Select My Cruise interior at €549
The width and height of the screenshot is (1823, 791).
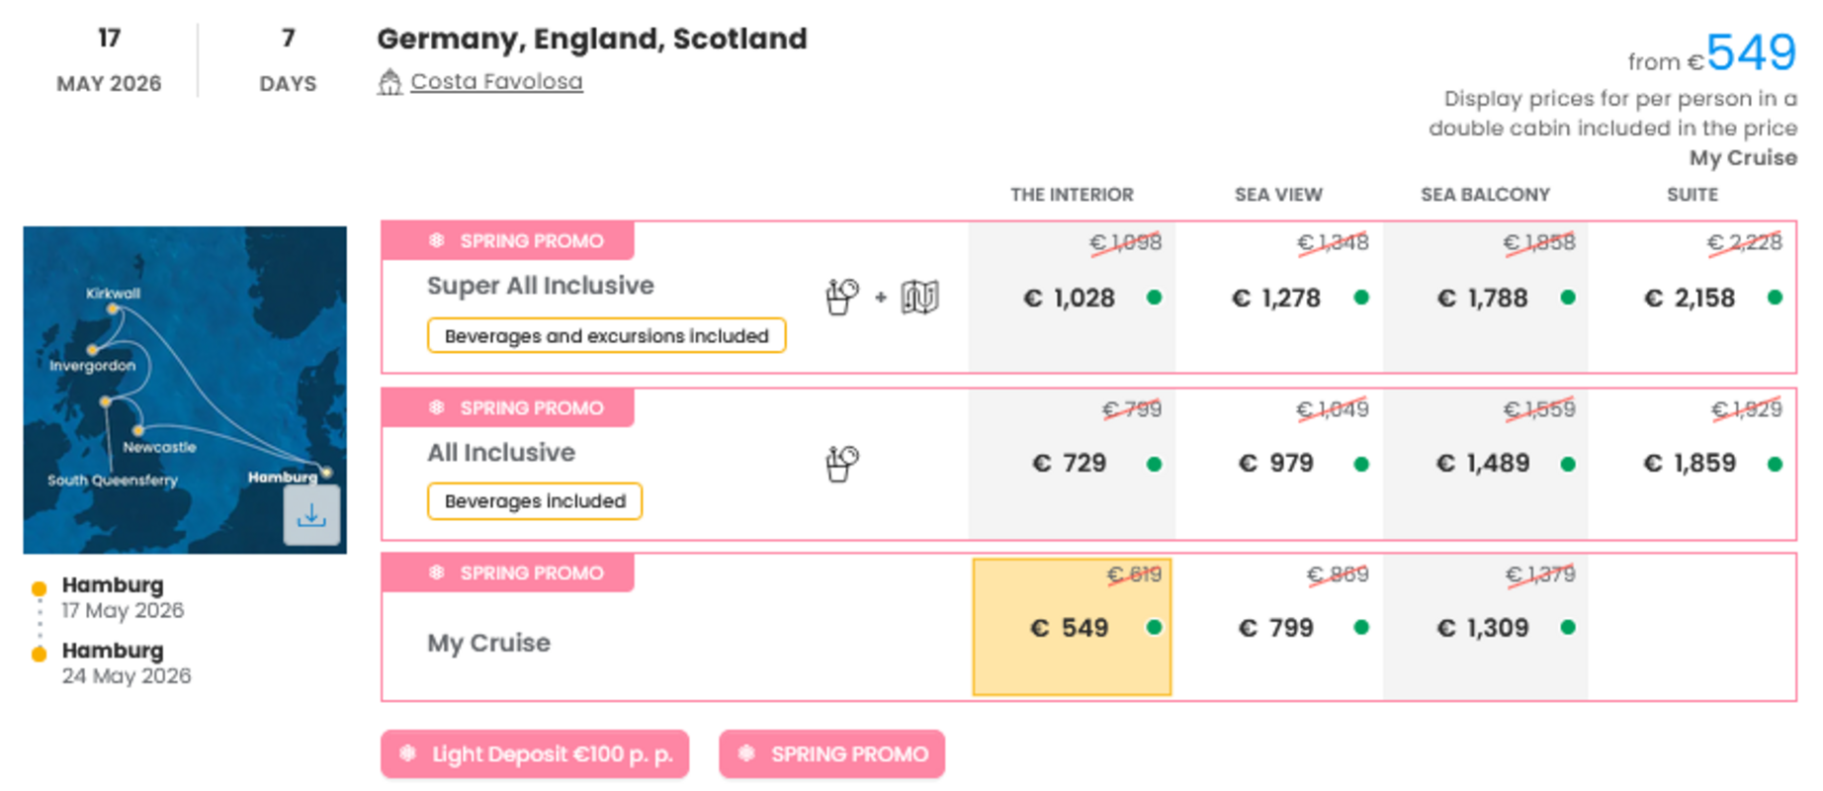pyautogui.click(x=1071, y=627)
